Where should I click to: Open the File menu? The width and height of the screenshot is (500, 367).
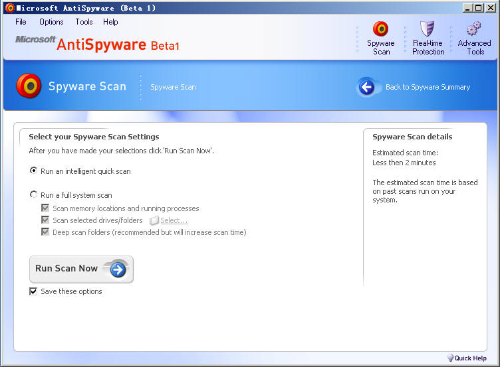tap(21, 22)
